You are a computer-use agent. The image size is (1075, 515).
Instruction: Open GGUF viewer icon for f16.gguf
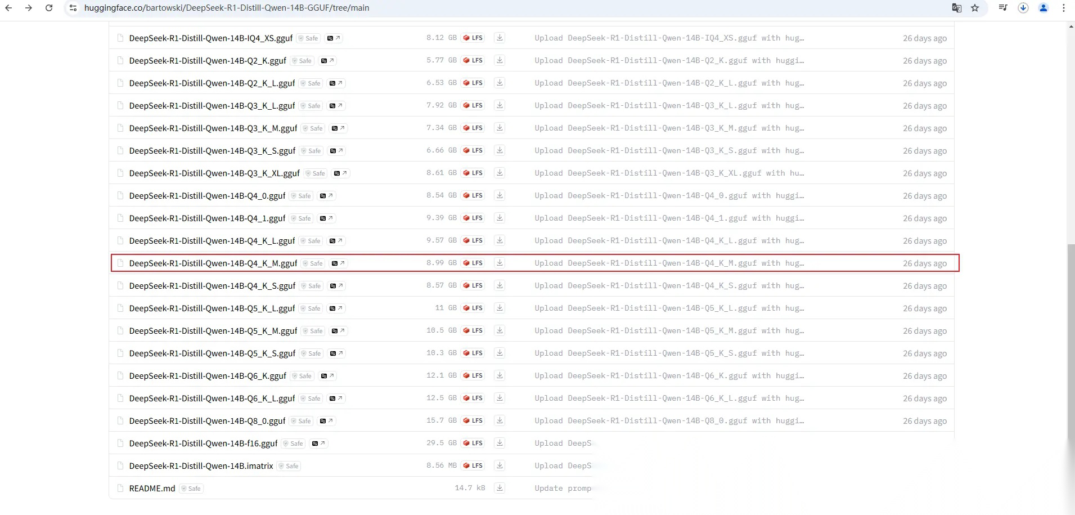click(x=318, y=444)
